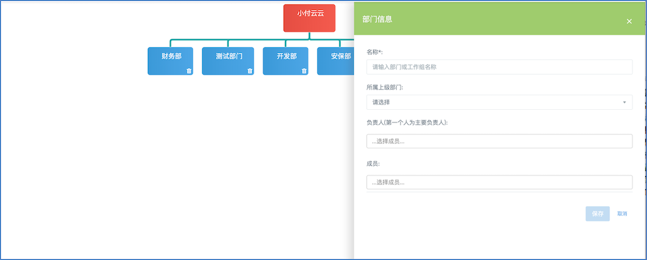Select the 小付云云 root node
This screenshot has height=260, width=647.
click(x=310, y=18)
